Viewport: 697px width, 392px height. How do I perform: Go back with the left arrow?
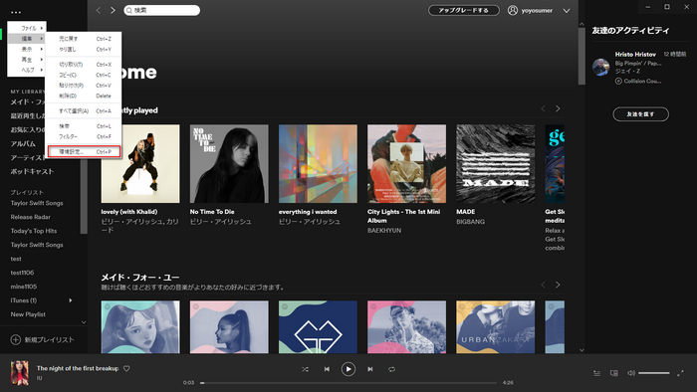click(x=99, y=10)
